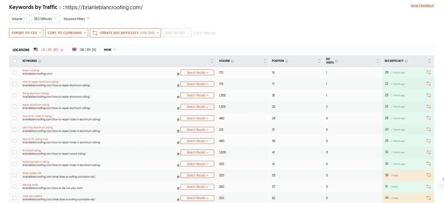
Task: Click help icon beside SEO Difficulty header
Action: pos(406,61)
